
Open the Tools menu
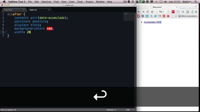pyautogui.click(x=80, y=2)
